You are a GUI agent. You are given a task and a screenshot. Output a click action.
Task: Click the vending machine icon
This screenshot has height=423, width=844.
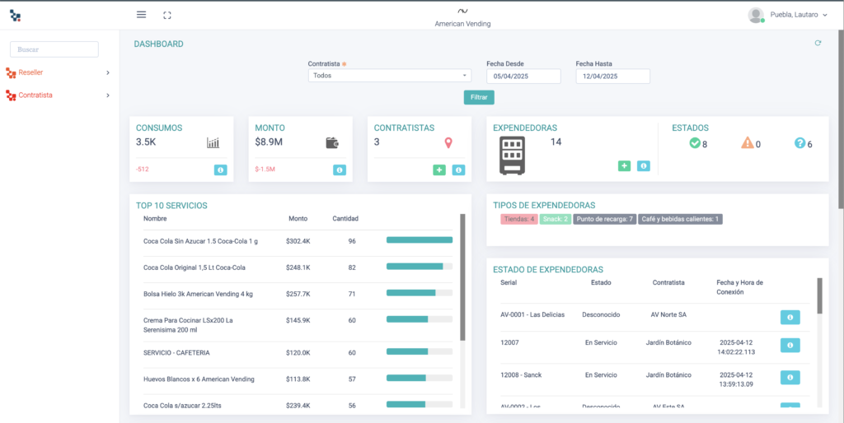512,156
